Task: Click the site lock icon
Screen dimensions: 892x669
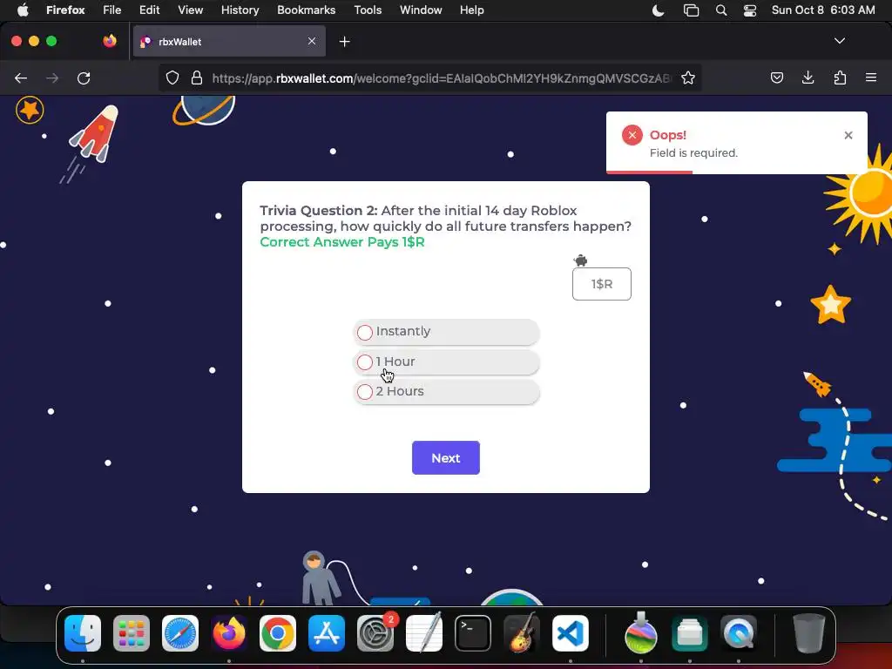Action: click(197, 78)
